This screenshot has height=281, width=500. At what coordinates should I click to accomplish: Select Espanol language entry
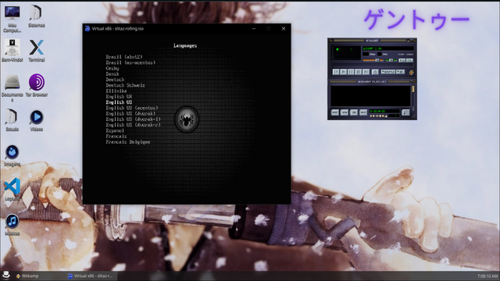pyautogui.click(x=115, y=130)
